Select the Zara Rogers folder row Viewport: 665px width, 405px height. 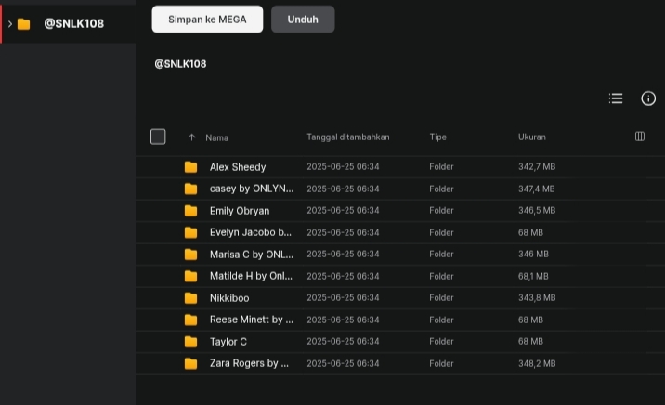[400, 363]
